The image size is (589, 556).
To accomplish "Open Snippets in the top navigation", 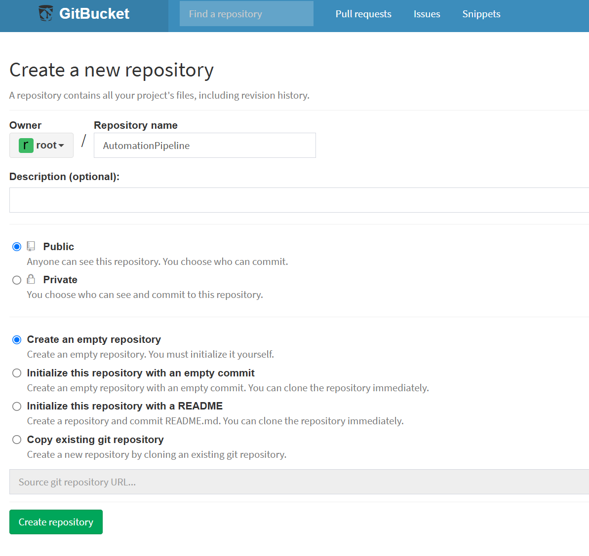I will tap(481, 14).
